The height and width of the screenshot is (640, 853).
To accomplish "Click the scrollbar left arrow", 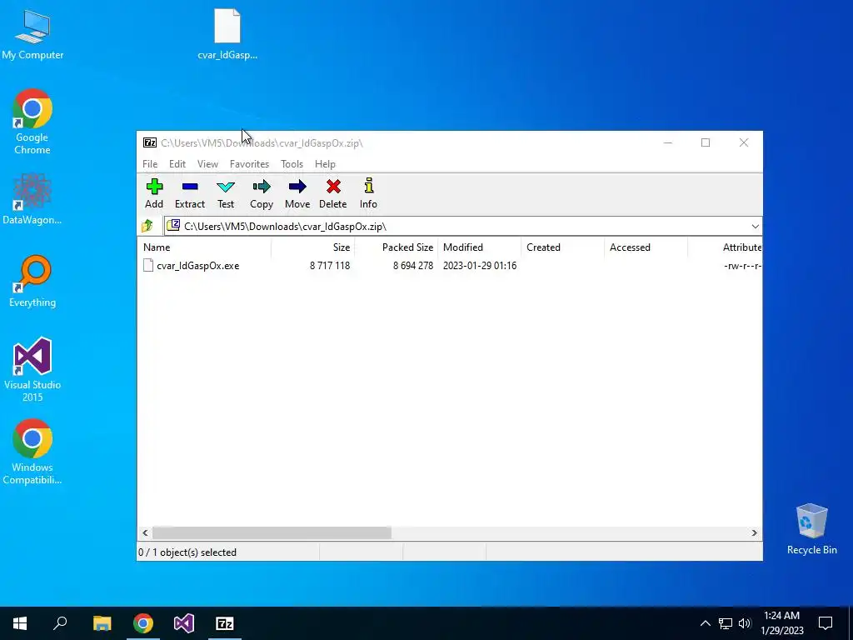I will pyautogui.click(x=145, y=532).
